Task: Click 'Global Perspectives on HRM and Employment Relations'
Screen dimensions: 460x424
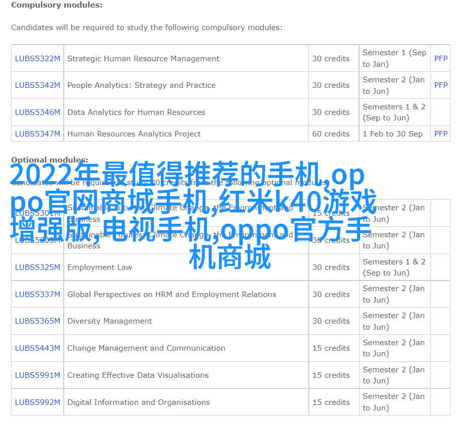Action: tap(172, 295)
